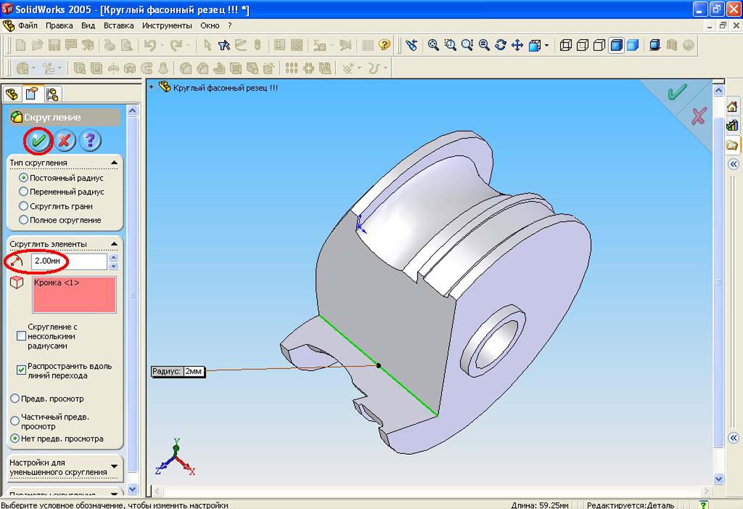Viewport: 743px width, 509px height.
Task: Activate the Pan tool
Action: click(x=517, y=45)
